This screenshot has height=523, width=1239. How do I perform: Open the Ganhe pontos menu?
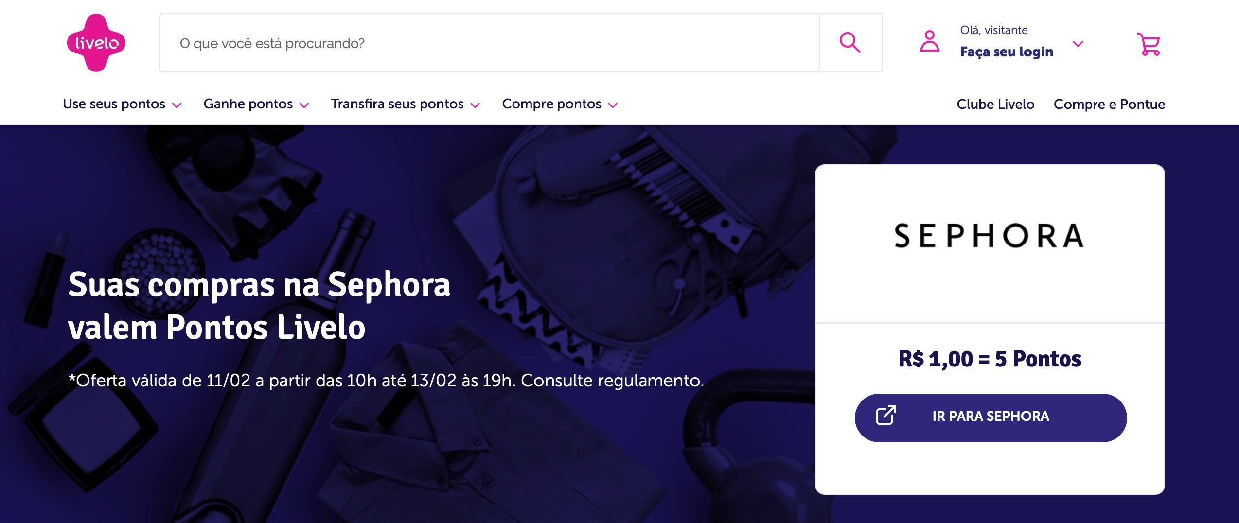click(248, 104)
